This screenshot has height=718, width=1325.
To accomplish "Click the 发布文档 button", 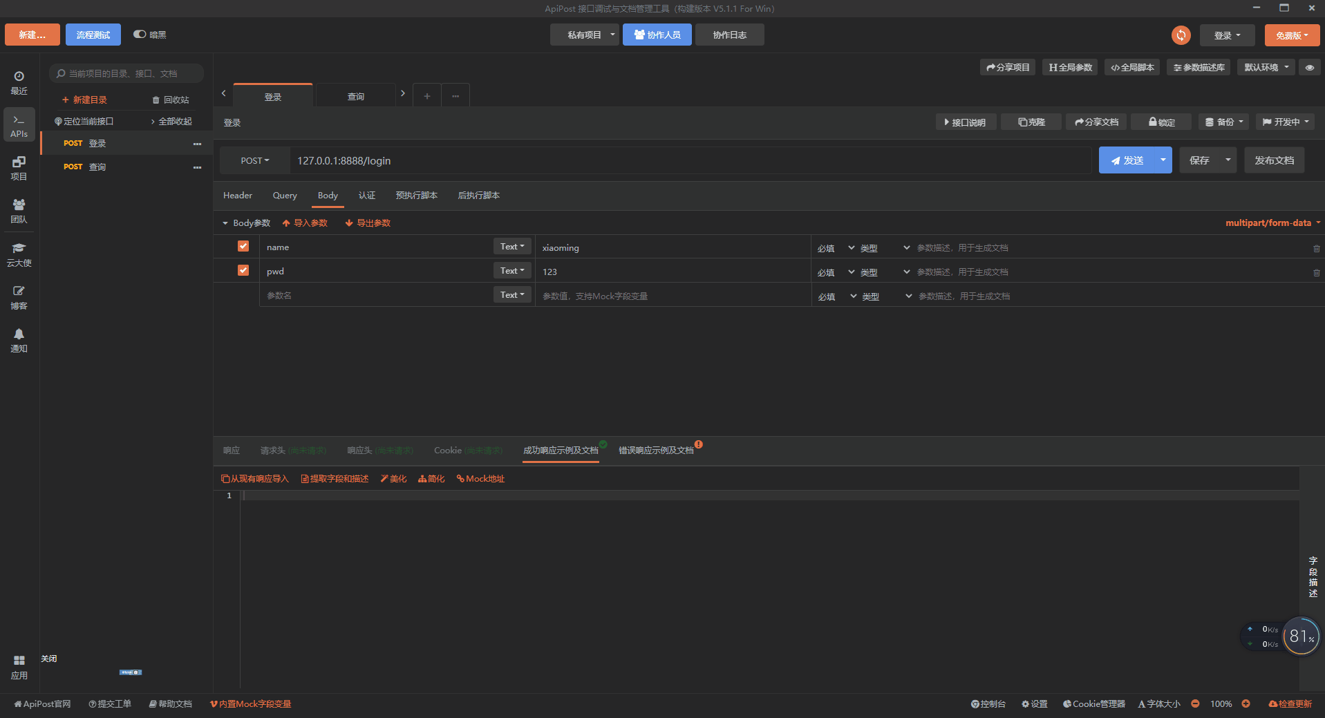I will [1275, 160].
